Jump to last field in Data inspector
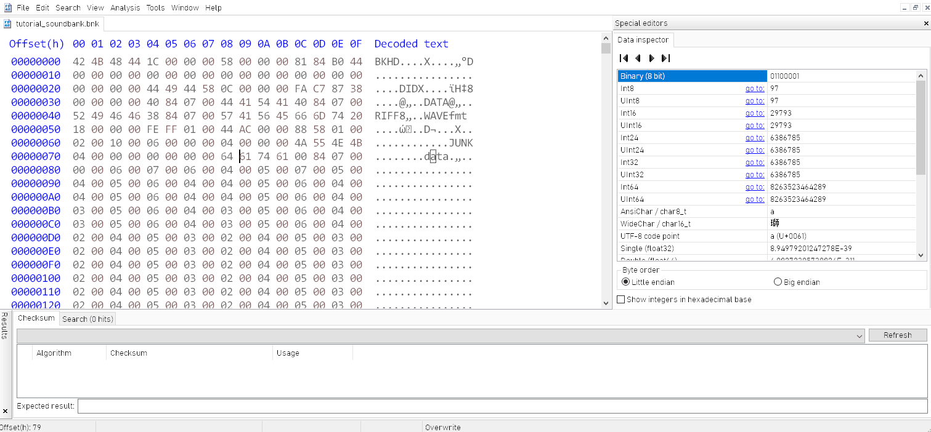 665,58
